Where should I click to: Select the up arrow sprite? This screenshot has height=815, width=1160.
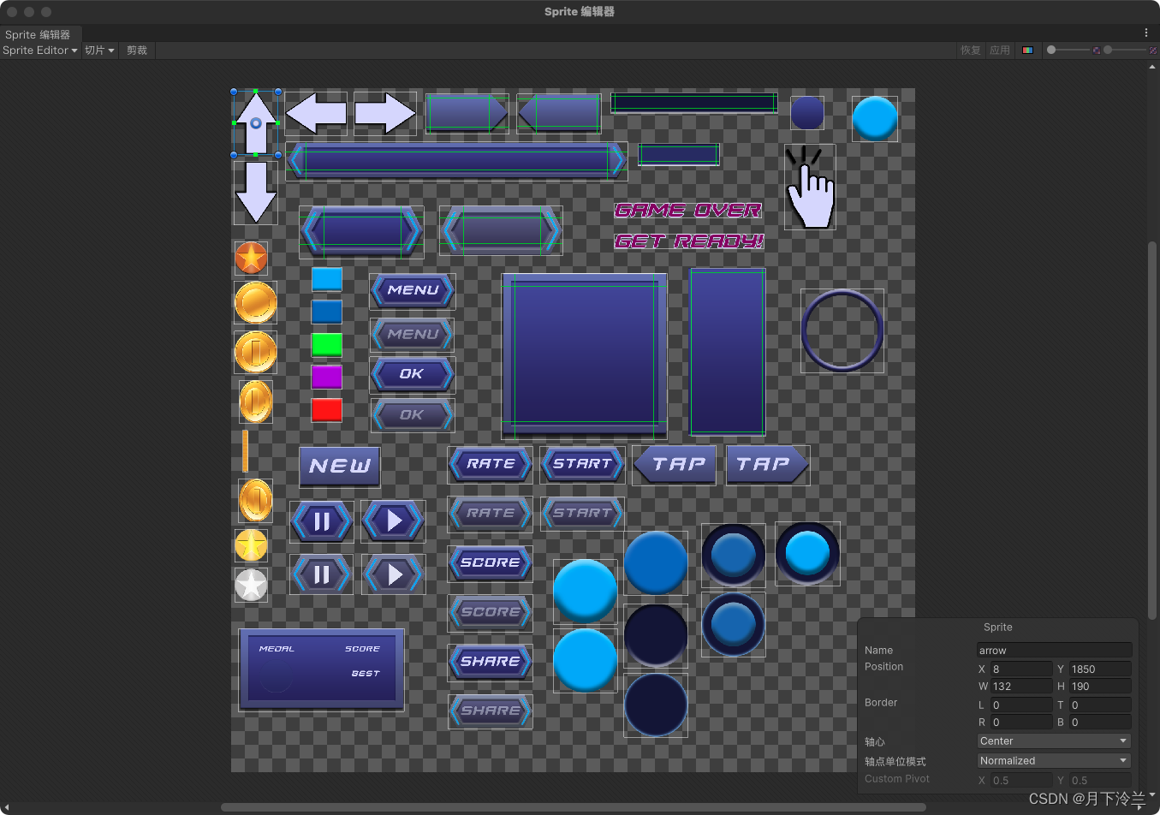click(x=256, y=123)
